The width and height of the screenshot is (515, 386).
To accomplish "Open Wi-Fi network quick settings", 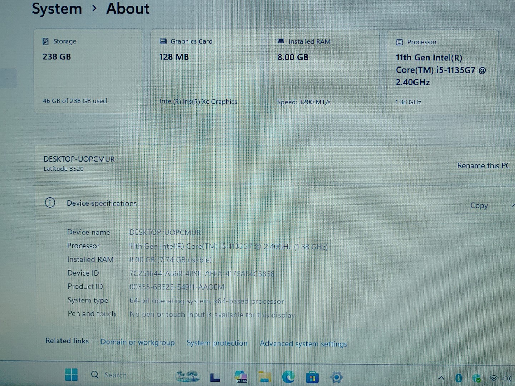I will click(x=494, y=378).
